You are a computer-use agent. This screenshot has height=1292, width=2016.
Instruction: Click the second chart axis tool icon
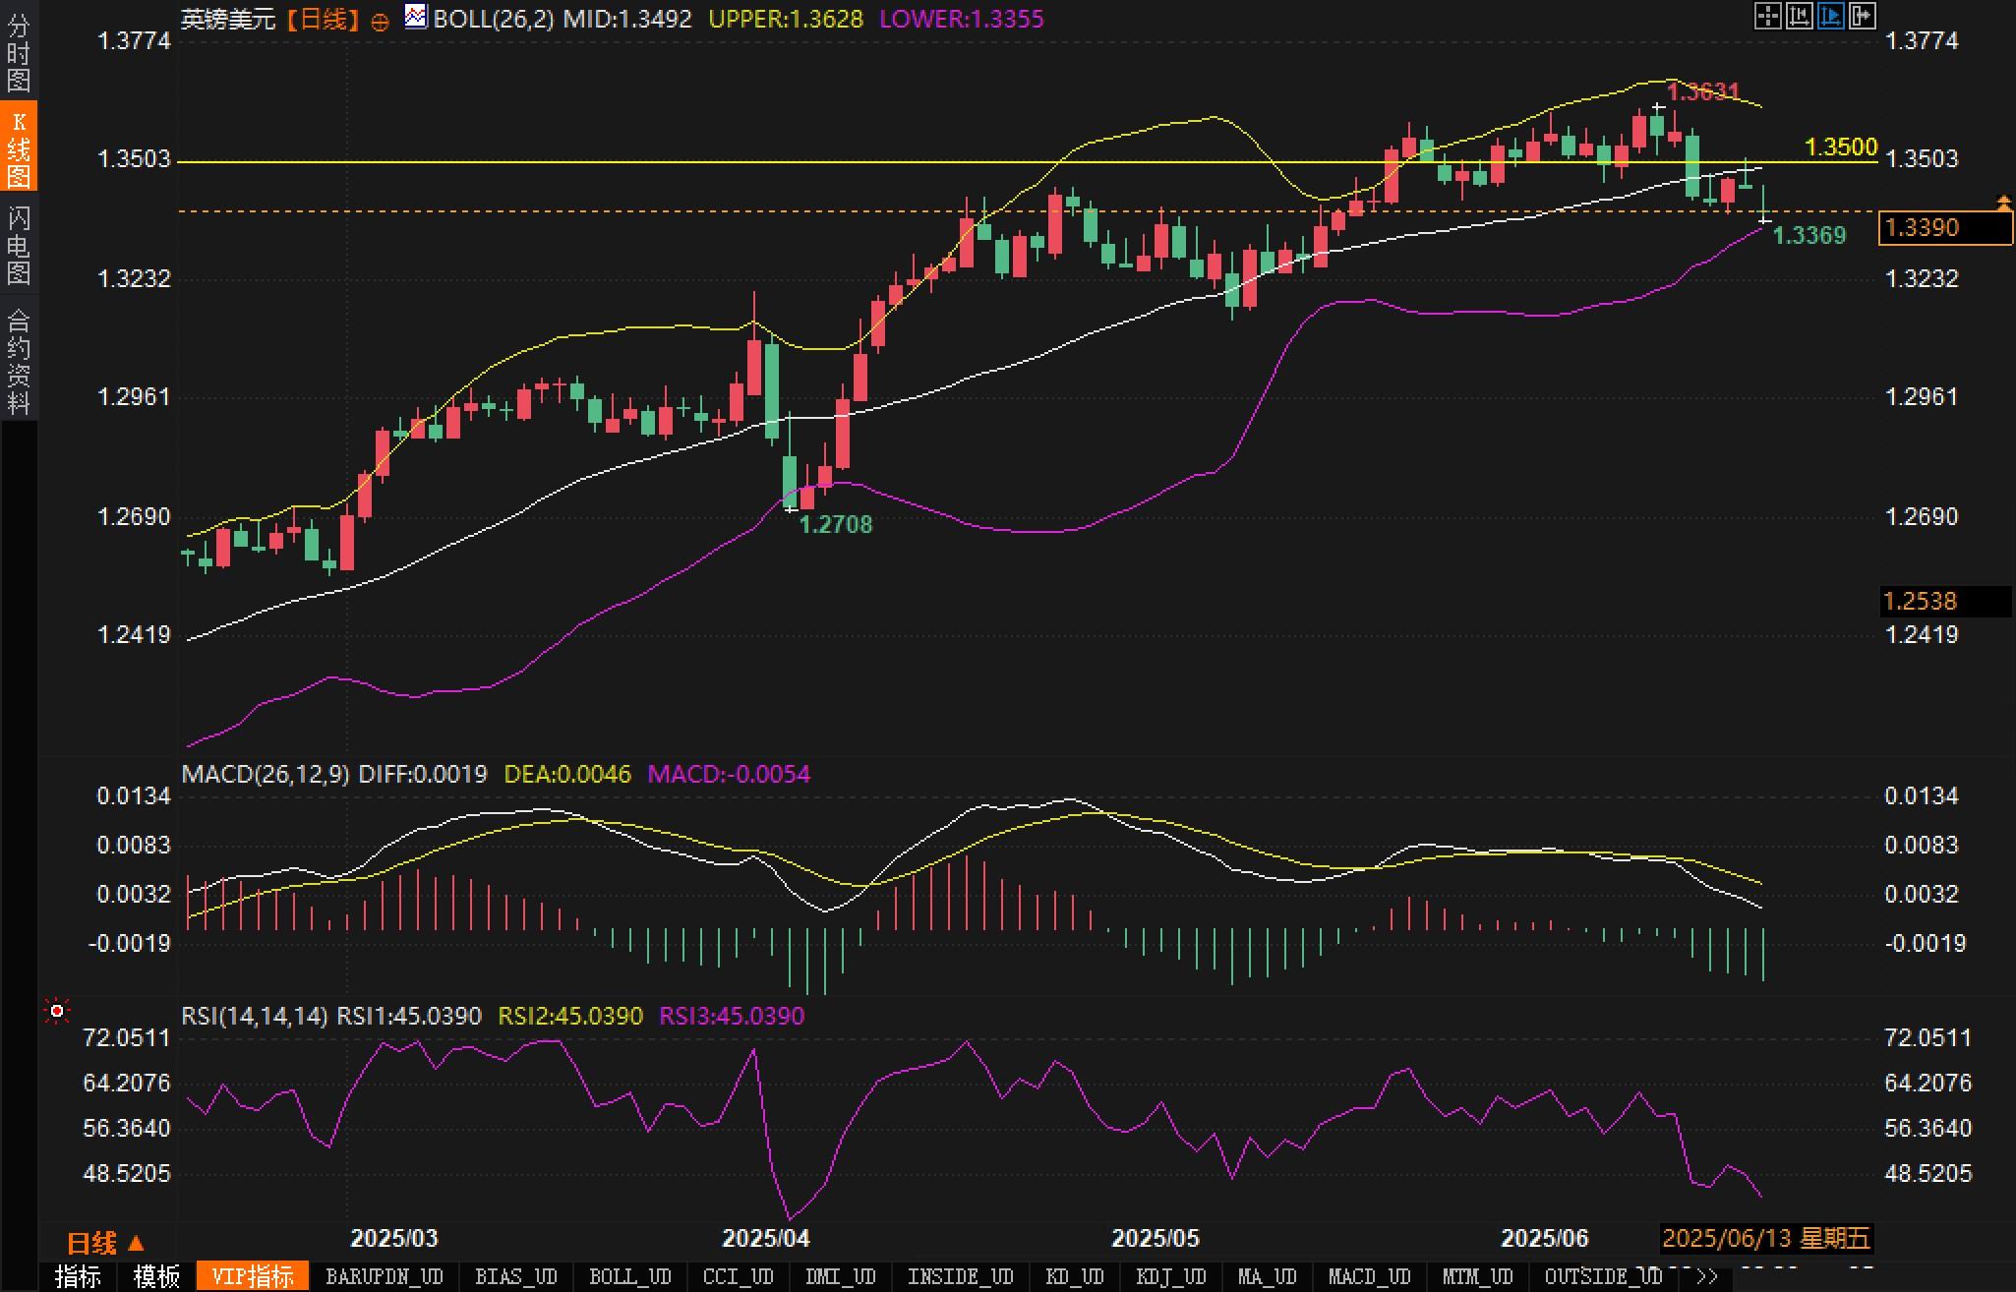1799,16
